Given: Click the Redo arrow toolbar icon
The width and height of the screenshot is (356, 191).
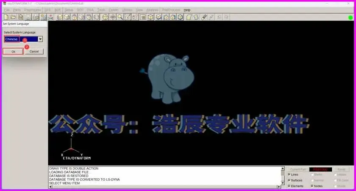Looking at the screenshot, I should pos(227,17).
